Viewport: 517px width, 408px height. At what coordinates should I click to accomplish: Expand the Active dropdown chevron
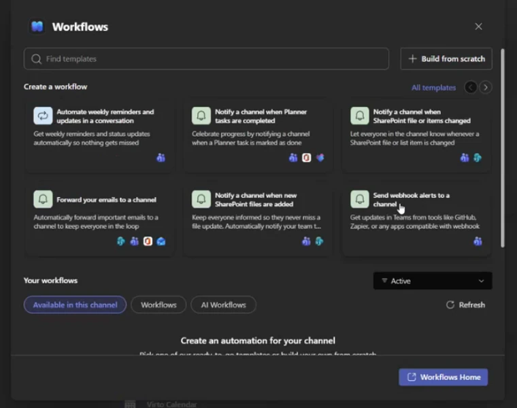coord(482,281)
